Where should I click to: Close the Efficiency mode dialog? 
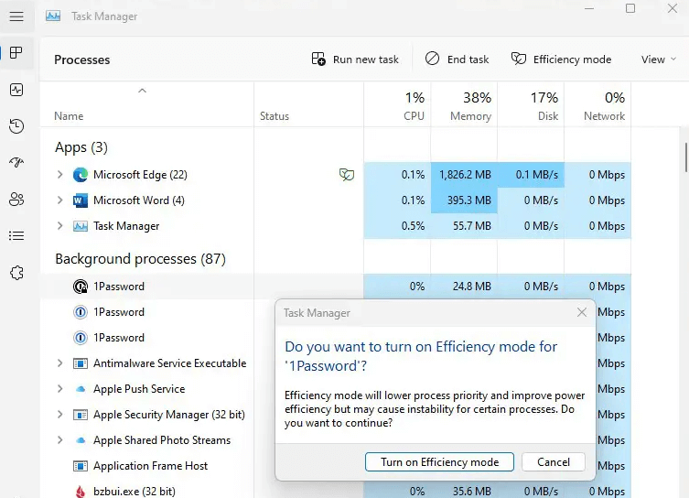[x=581, y=313]
